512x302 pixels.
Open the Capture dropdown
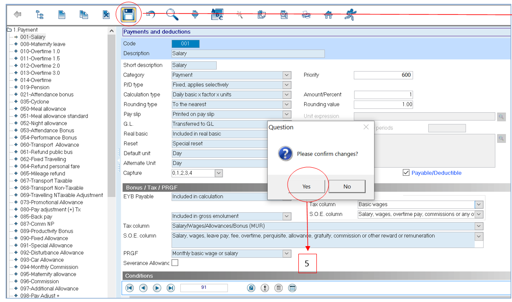(x=219, y=173)
